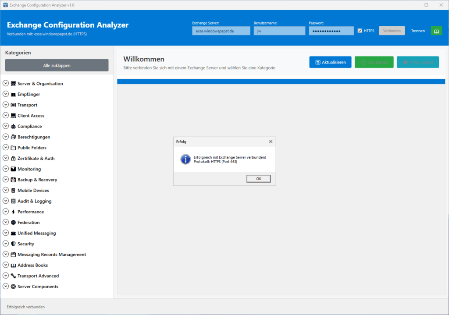Click the green panel icon beside Trennen

[x=436, y=31]
